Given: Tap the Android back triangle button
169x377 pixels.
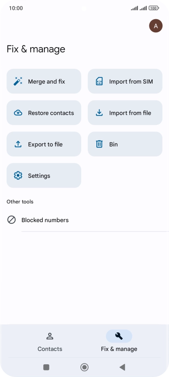Looking at the screenshot, I should (122, 367).
